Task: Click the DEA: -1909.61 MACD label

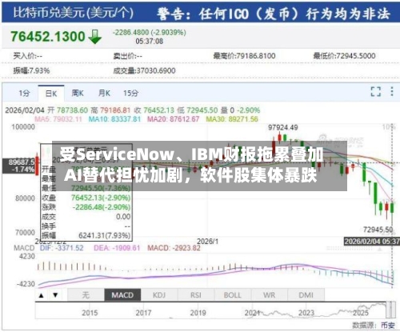Action: coord(117,248)
